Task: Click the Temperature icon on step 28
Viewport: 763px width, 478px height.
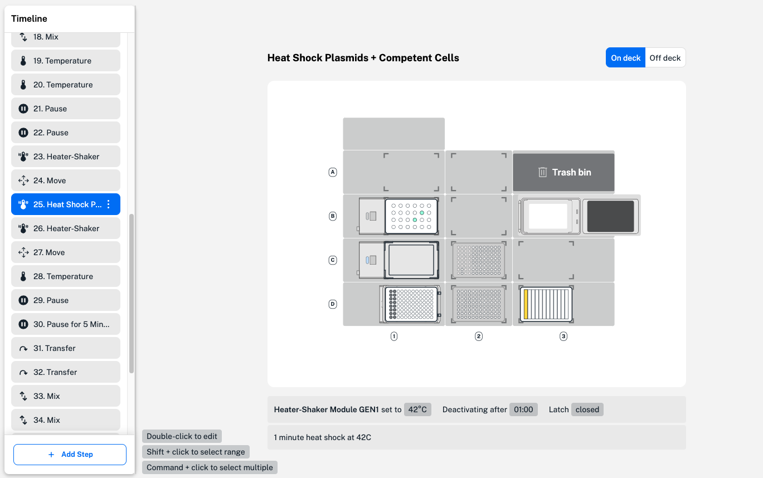Action: 23,276
